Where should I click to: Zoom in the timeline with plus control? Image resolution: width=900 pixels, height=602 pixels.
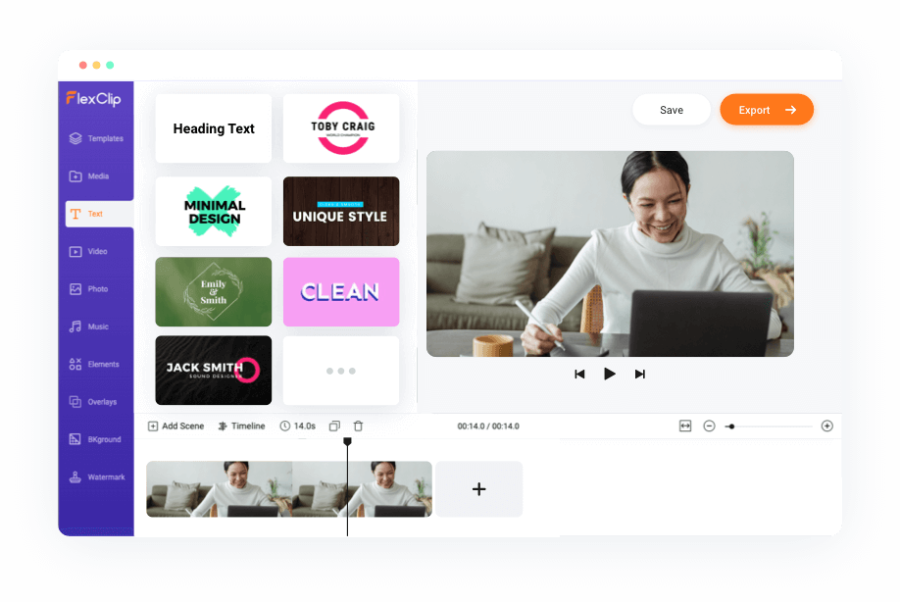(x=826, y=426)
